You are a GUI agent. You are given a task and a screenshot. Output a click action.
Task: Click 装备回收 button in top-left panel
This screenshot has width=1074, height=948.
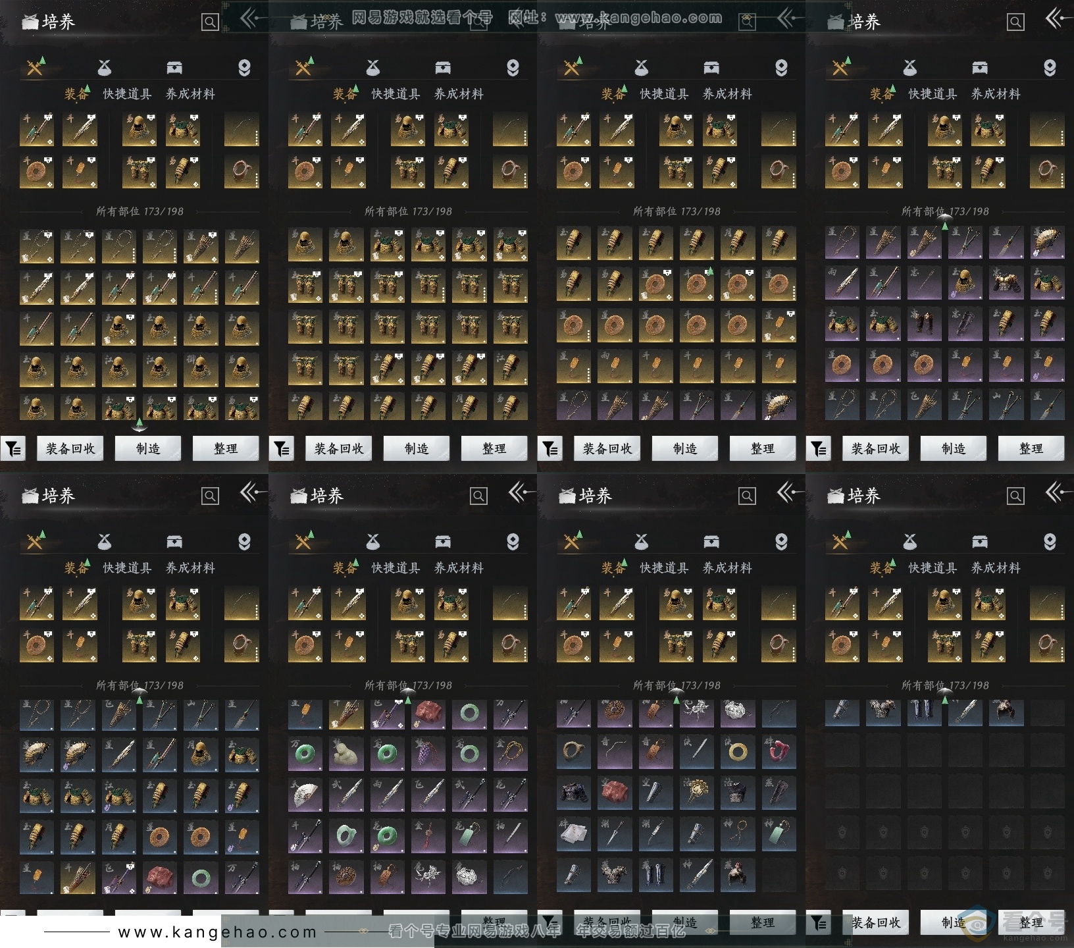tap(70, 448)
